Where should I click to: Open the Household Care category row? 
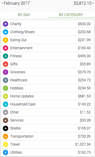[48, 104]
